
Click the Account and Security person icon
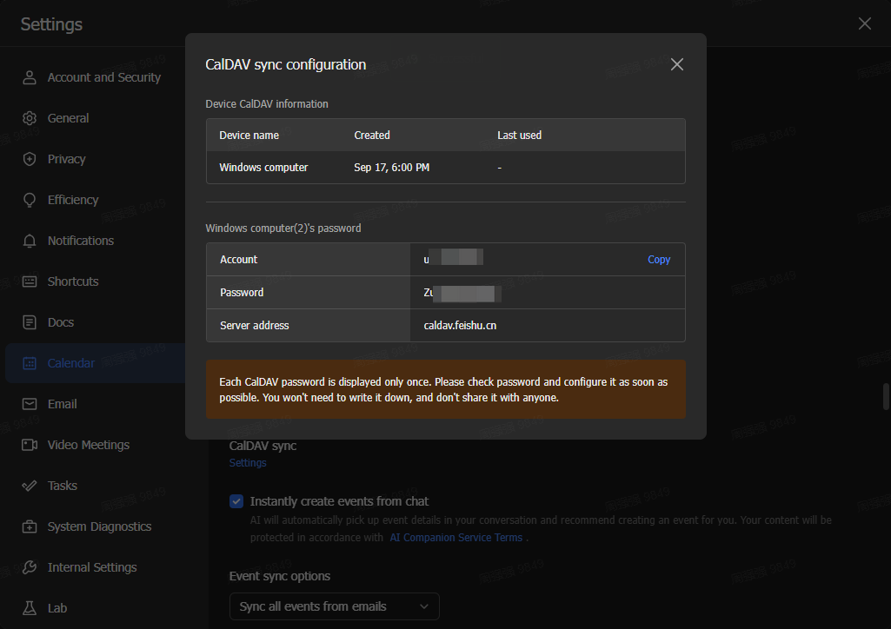(x=30, y=77)
